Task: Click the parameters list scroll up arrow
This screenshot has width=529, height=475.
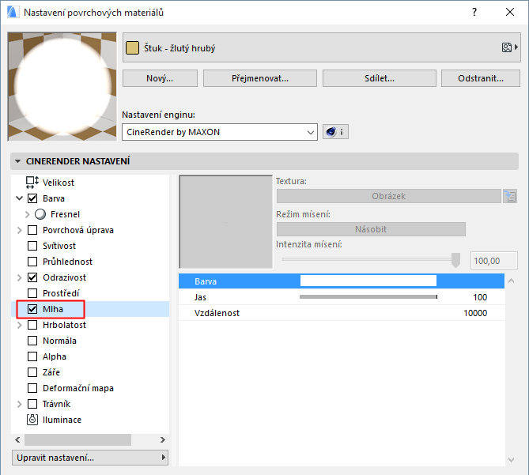Action: (511, 281)
